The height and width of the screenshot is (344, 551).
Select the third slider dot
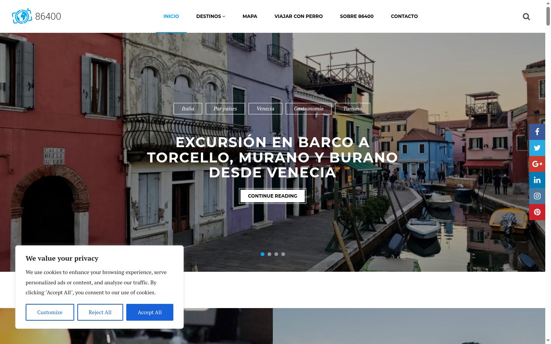pyautogui.click(x=276, y=254)
